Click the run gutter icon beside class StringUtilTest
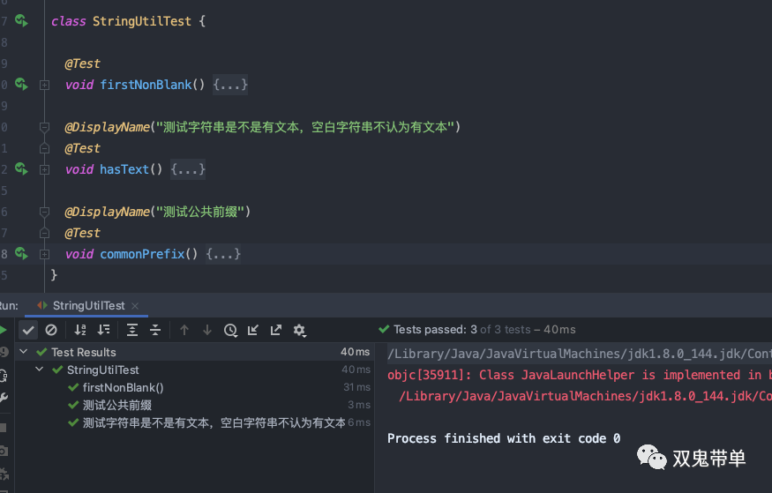This screenshot has width=772, height=493. pos(21,21)
